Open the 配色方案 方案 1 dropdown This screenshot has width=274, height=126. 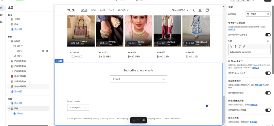(258, 14)
